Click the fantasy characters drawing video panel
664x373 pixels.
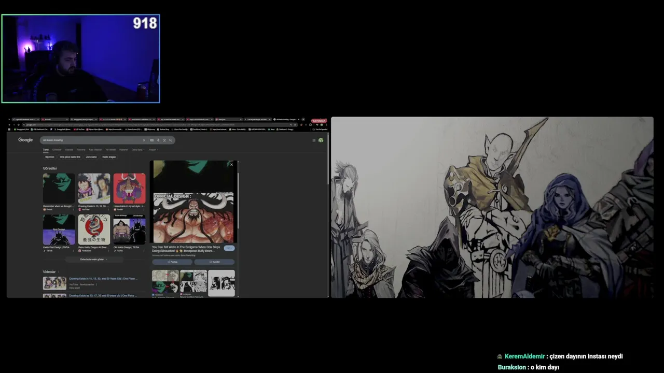tap(492, 207)
